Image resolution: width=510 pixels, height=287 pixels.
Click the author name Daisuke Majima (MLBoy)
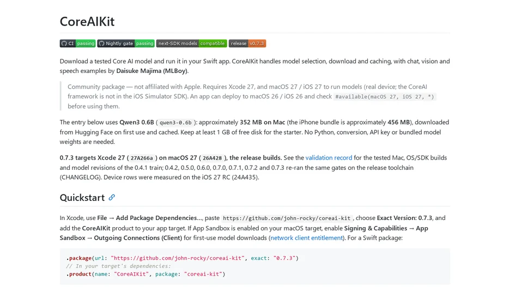click(x=151, y=71)
